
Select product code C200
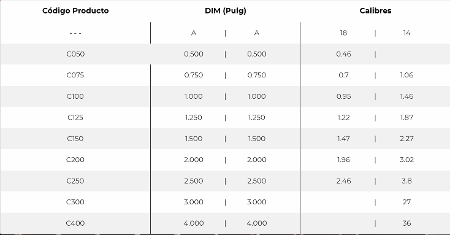[75, 160]
